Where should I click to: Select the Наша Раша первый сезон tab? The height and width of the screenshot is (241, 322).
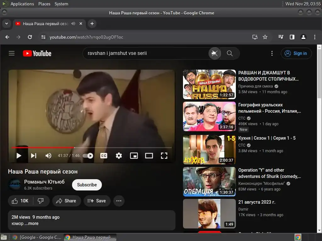click(x=45, y=24)
